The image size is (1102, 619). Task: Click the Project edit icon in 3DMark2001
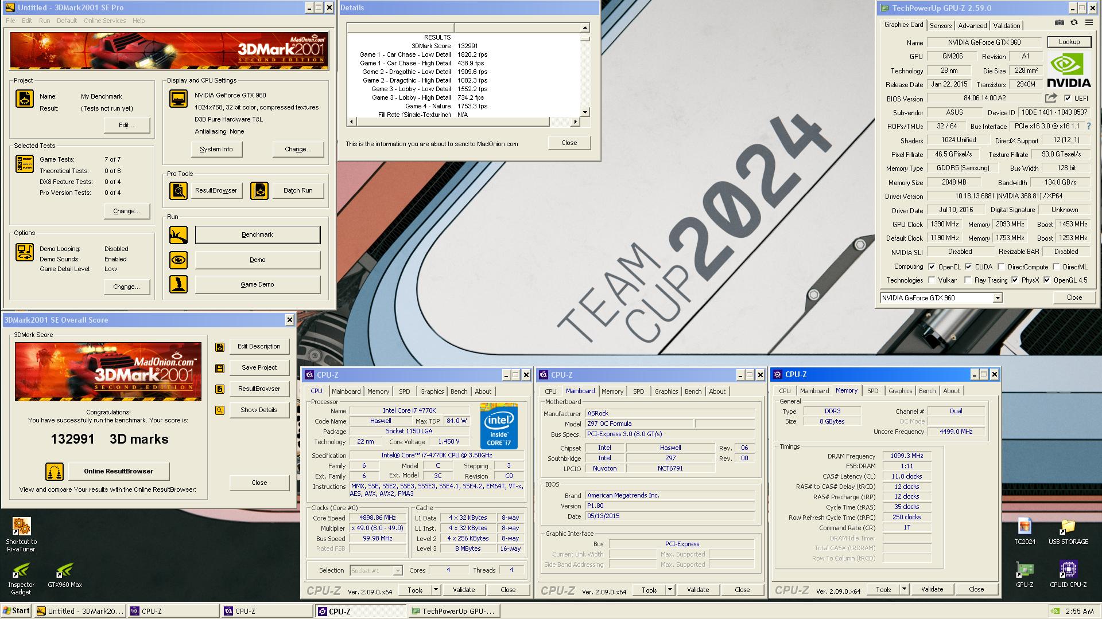25,99
